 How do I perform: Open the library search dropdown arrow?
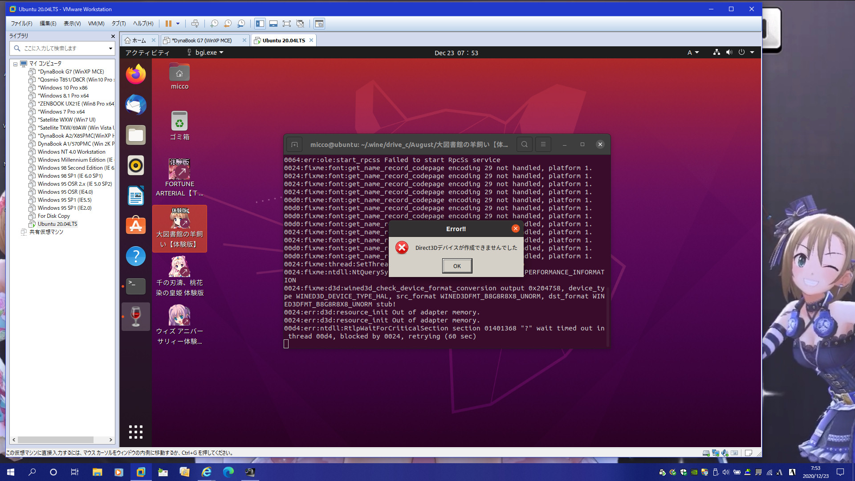110,48
